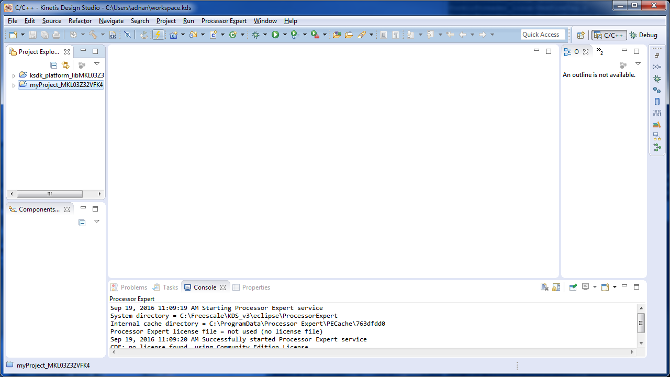Open the Processor Expert menu
Screen dimensions: 670x377
coord(224,21)
